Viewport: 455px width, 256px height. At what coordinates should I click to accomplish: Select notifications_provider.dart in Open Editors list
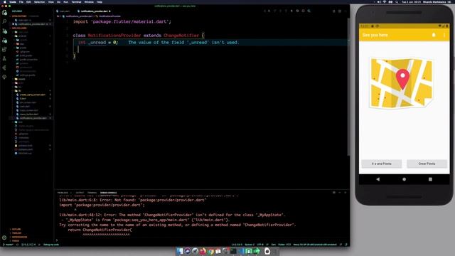(31, 24)
